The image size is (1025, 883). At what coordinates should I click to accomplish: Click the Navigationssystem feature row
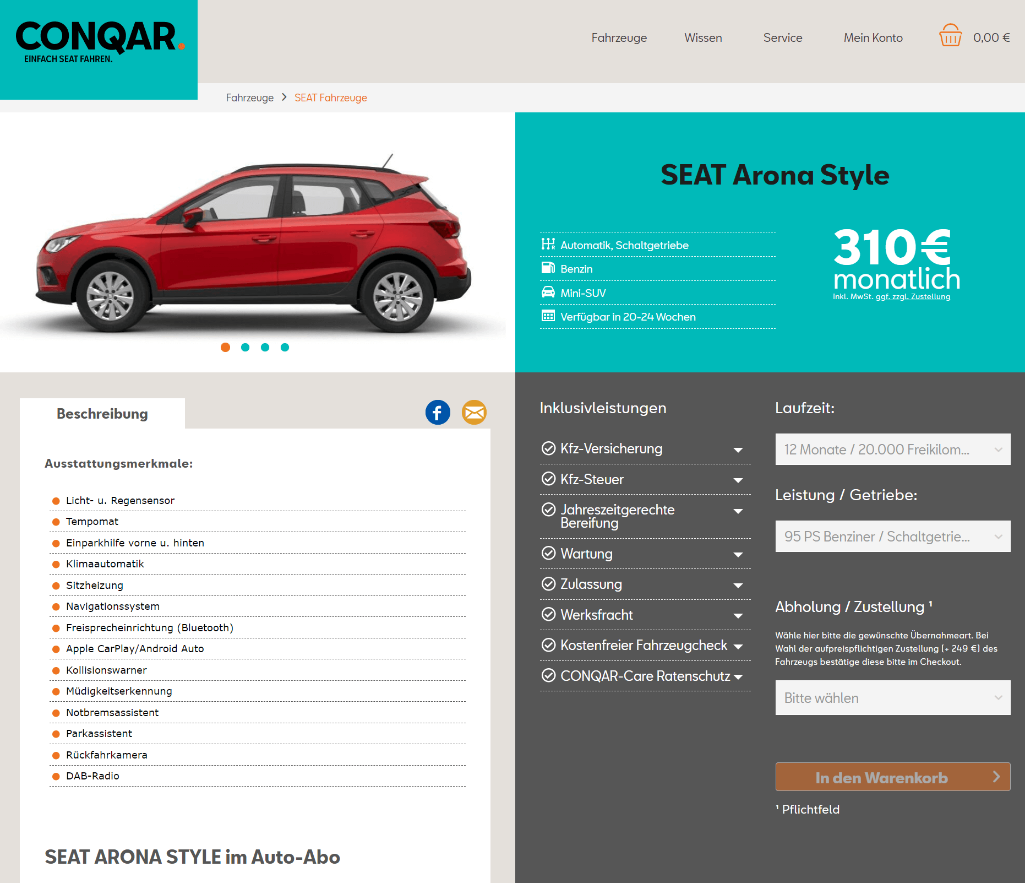tap(258, 606)
